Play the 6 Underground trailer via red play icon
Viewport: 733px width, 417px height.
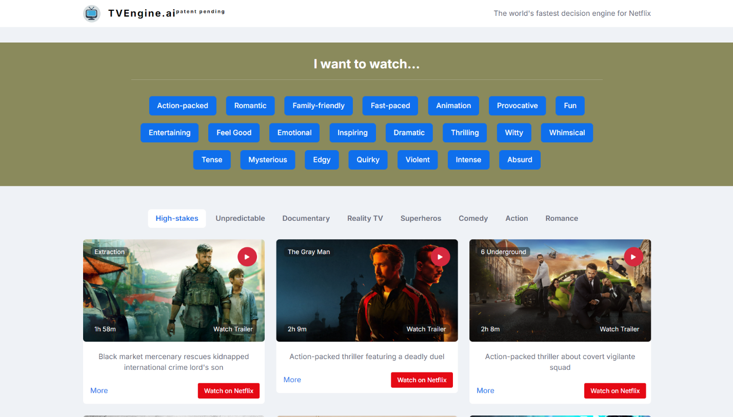[x=633, y=257]
